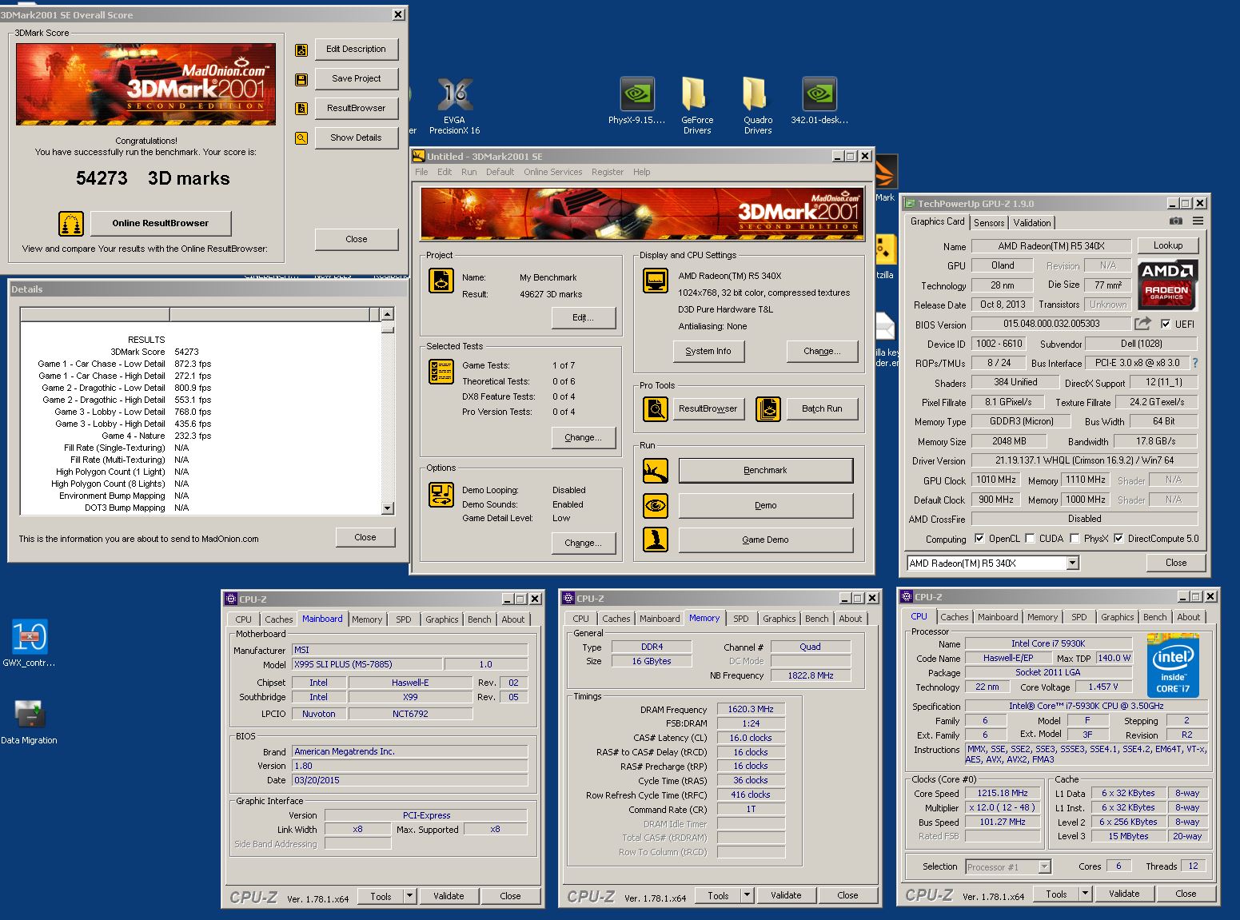This screenshot has height=920, width=1240.
Task: Click the Save Project floppy icon
Action: (x=301, y=79)
